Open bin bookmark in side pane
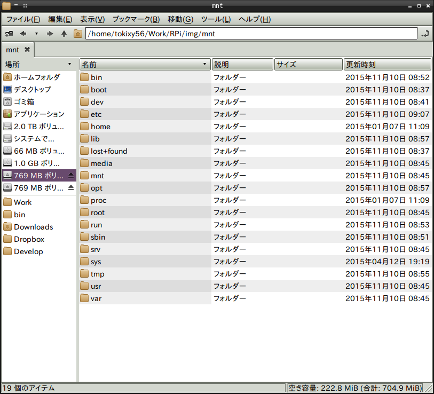The image size is (434, 394). (39, 215)
